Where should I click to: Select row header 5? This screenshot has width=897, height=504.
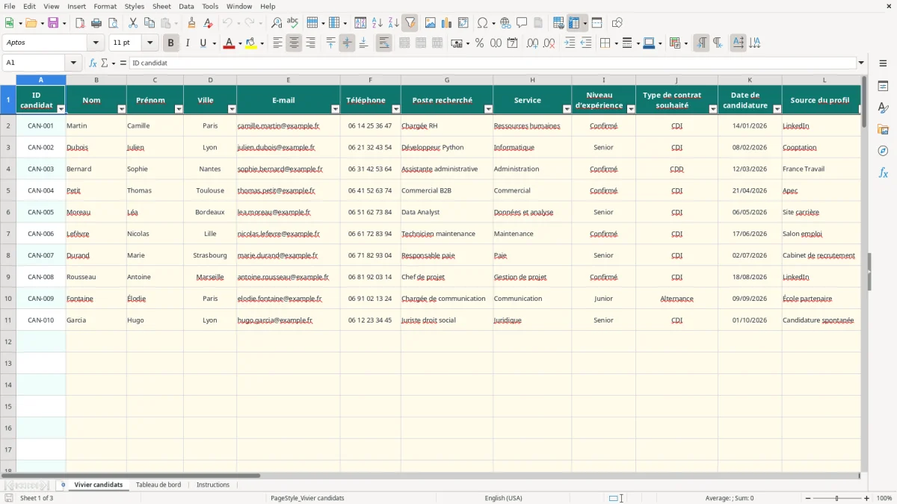pyautogui.click(x=8, y=190)
